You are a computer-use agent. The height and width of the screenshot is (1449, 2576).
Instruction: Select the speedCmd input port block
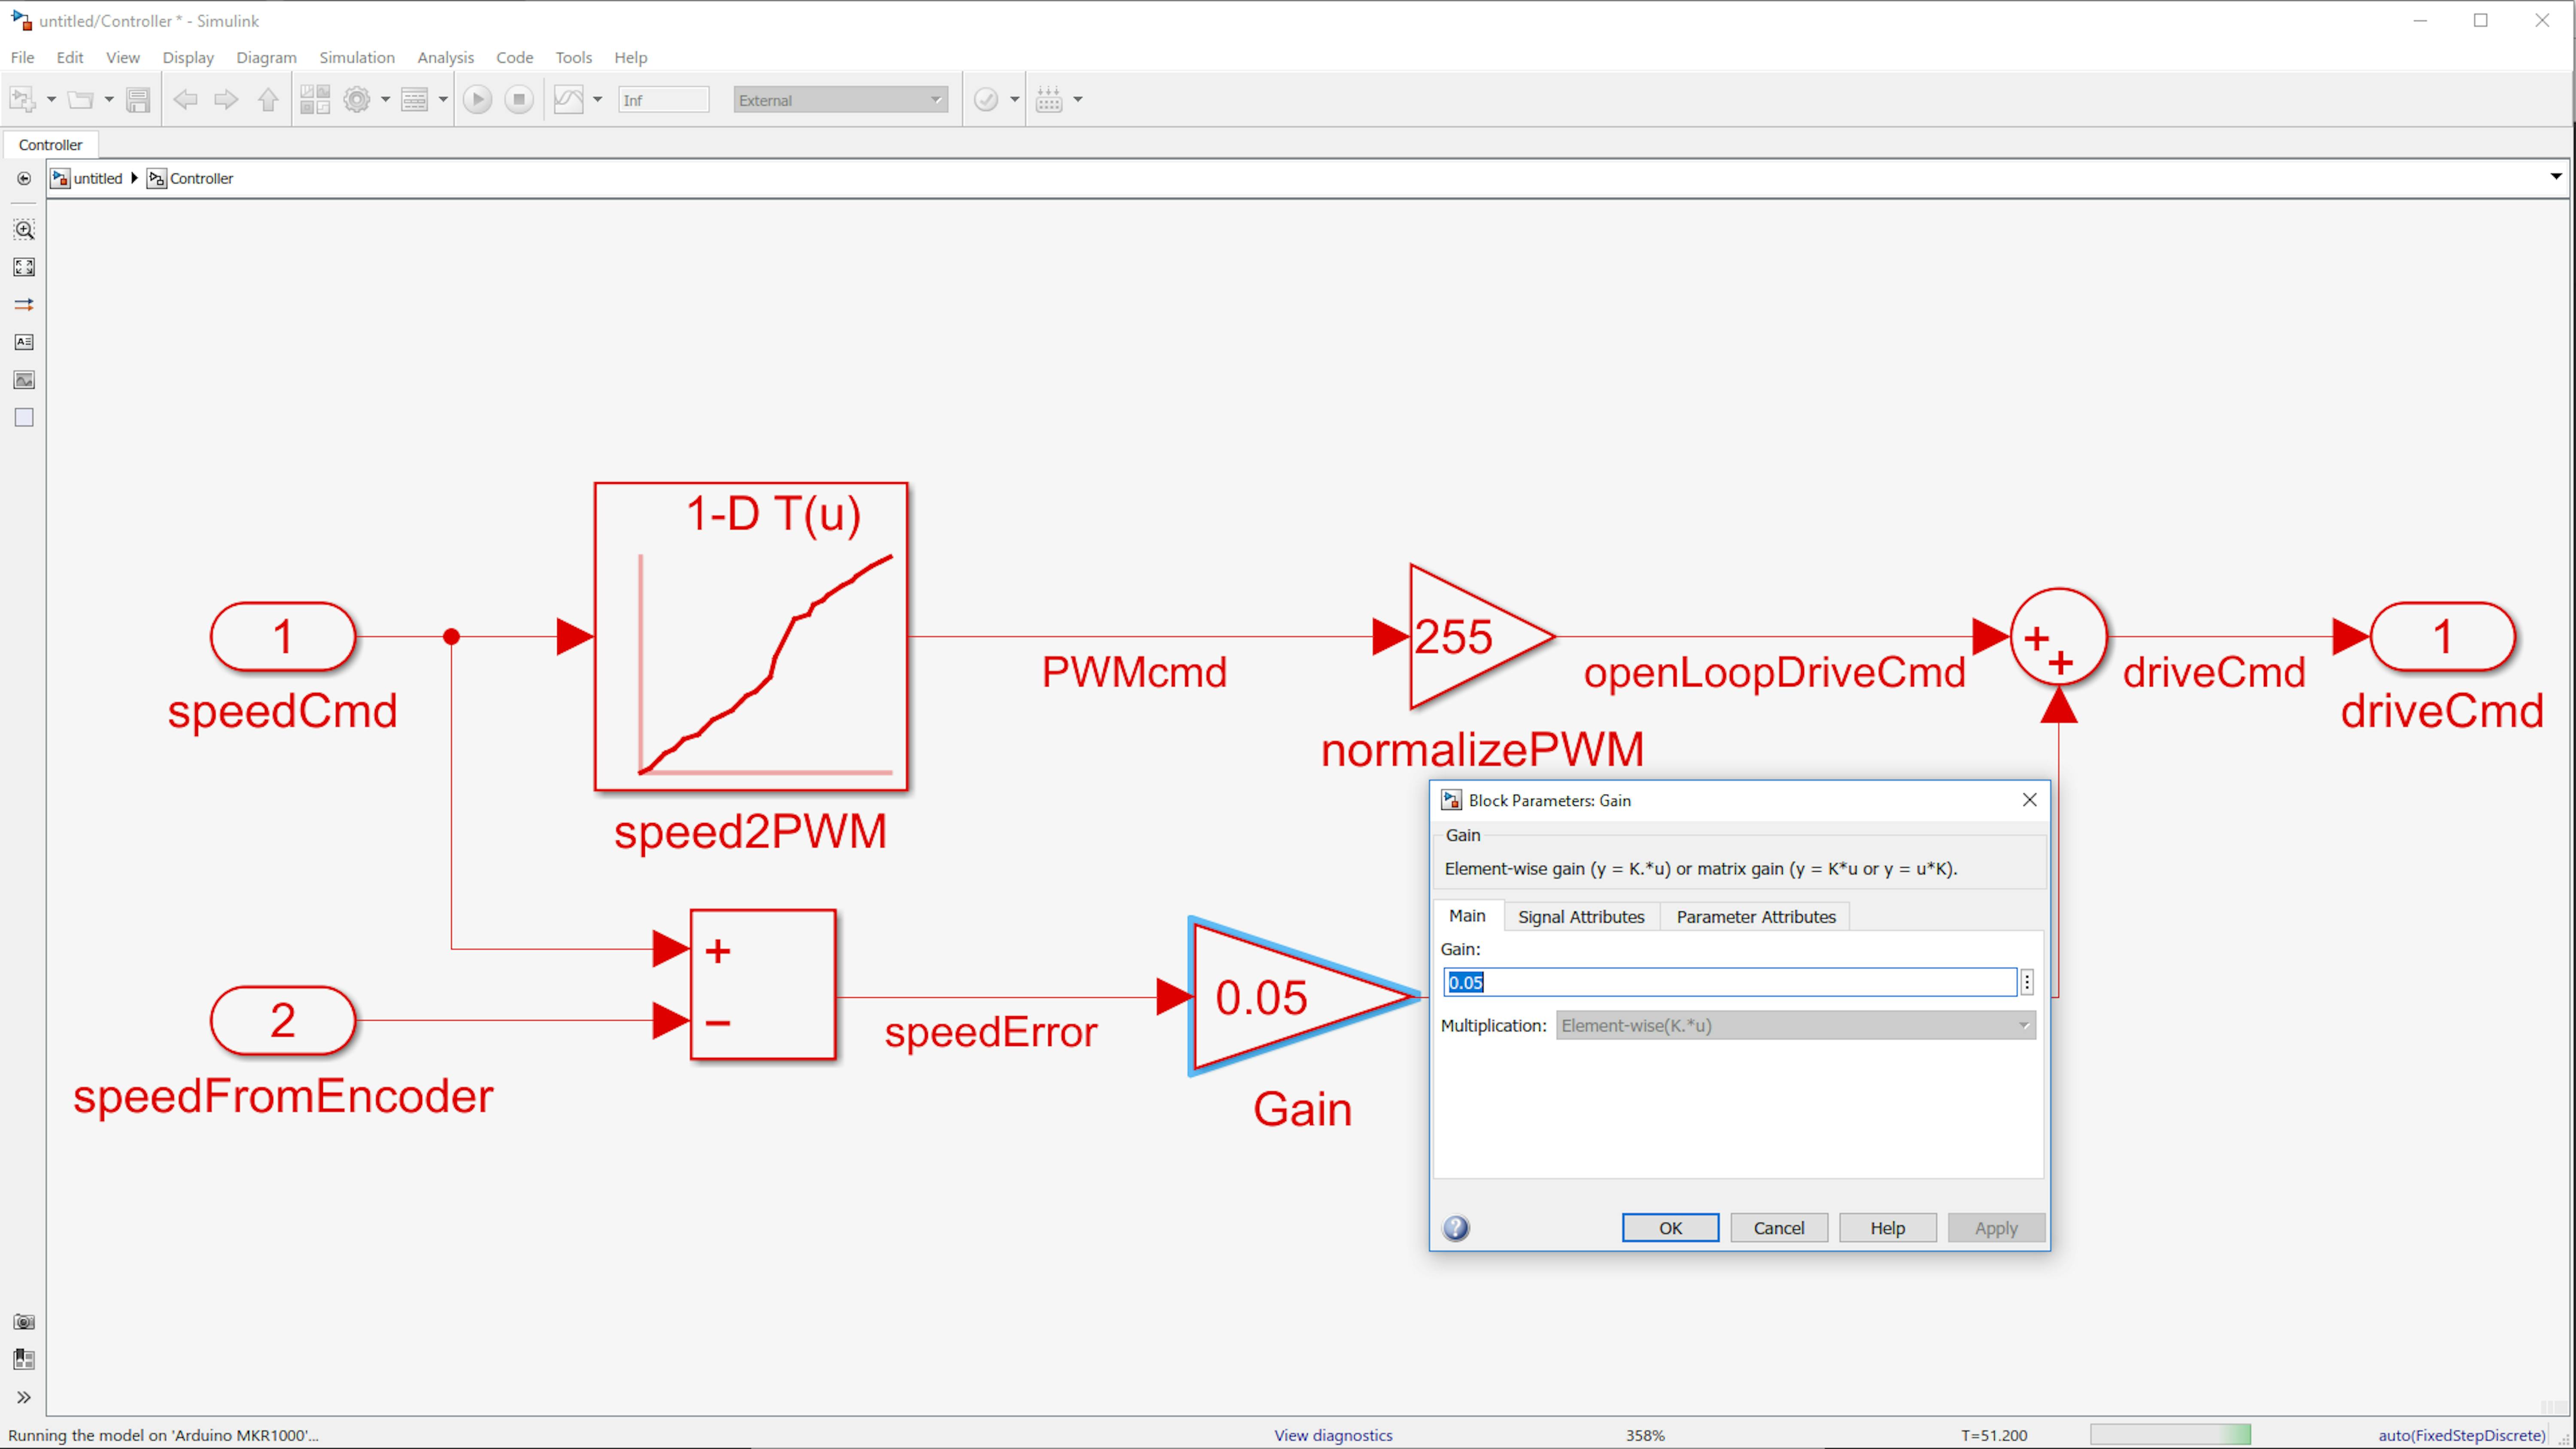pos(283,637)
